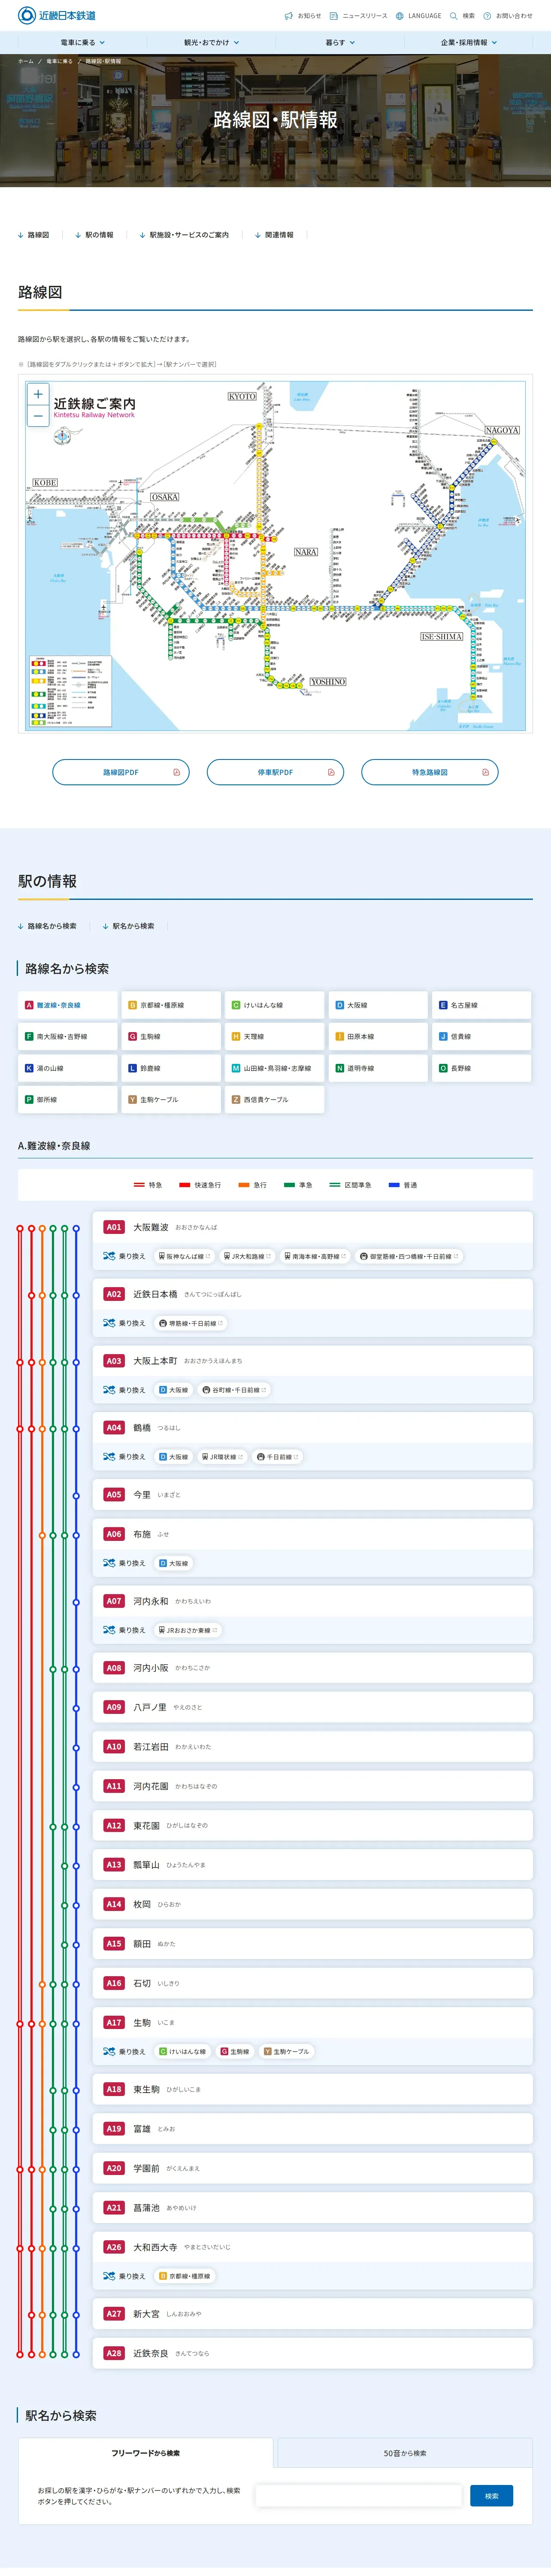Open お問い合わせ contact link
551x2576 pixels.
pos(508,16)
